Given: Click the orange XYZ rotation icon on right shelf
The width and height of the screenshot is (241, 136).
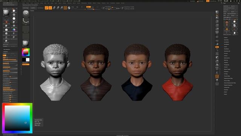Looking at the screenshot, I should click(217, 47).
